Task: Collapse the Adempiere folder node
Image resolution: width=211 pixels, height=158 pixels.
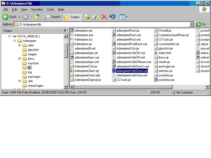Action: coord(15,41)
